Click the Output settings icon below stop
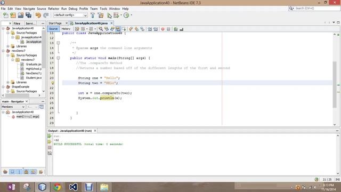Screen dimensions: 341x192 point(50,153)
